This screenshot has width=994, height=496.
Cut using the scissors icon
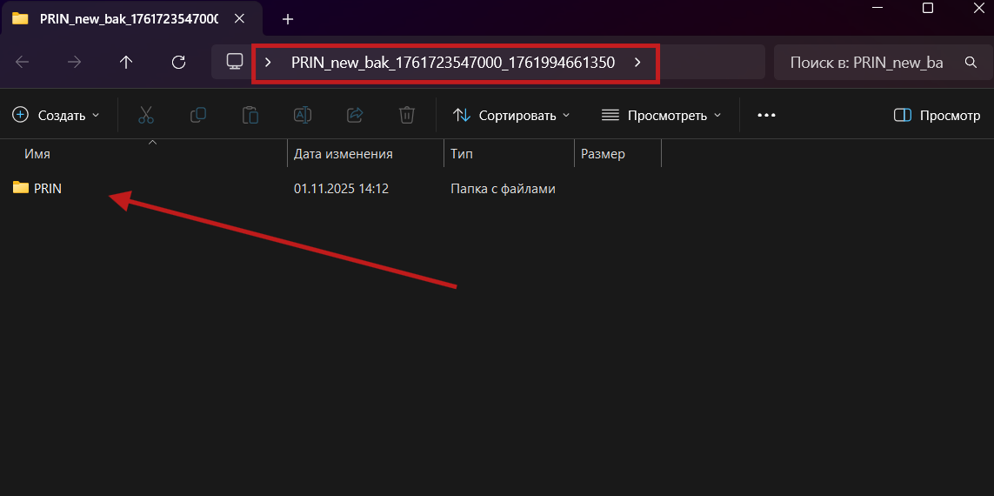[146, 115]
